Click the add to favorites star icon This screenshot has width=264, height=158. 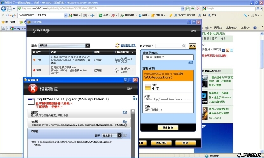(x=21, y=22)
